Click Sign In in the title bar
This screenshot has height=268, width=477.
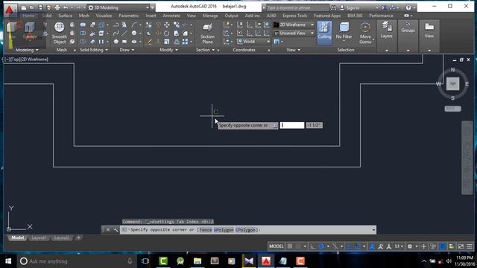coord(353,7)
